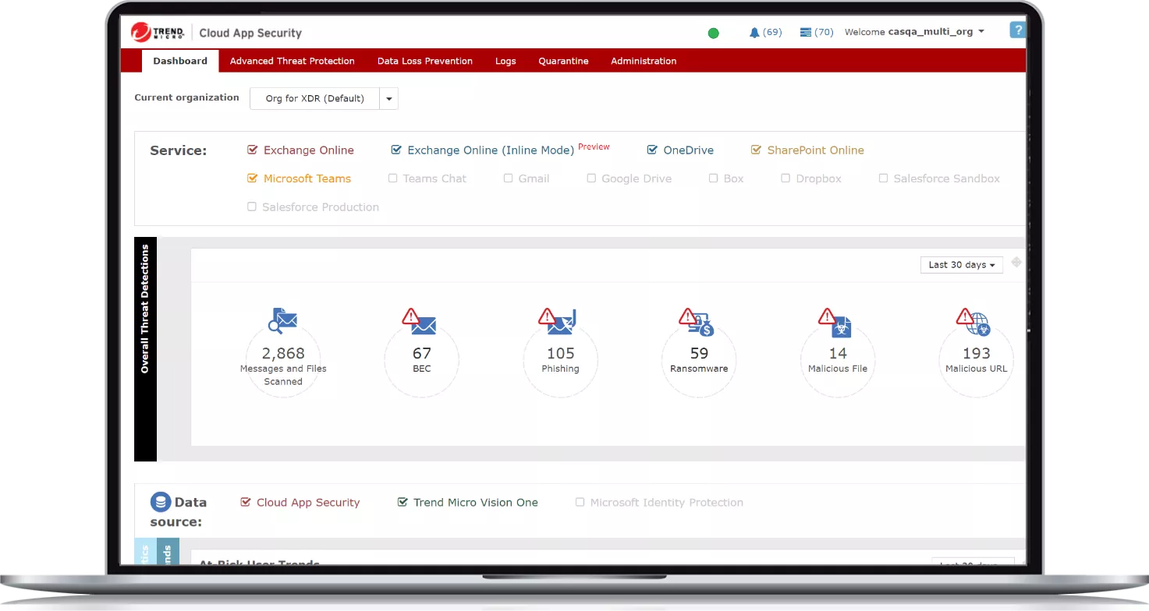This screenshot has height=611, width=1149.
Task: Click the BEC threat envelope icon
Action: coord(420,321)
